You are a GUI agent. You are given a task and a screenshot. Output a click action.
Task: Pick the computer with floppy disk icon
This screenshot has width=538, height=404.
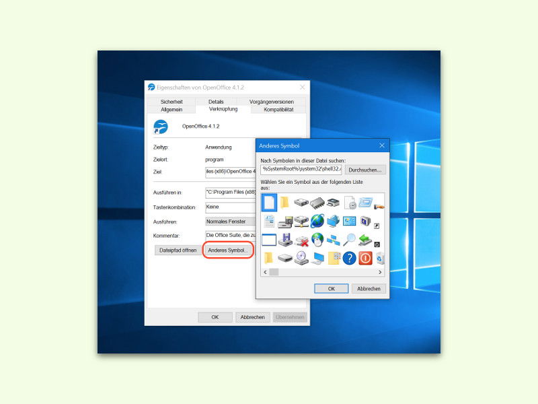tap(284, 222)
